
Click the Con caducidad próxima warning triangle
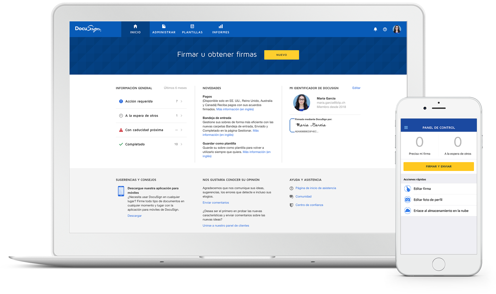[121, 130]
